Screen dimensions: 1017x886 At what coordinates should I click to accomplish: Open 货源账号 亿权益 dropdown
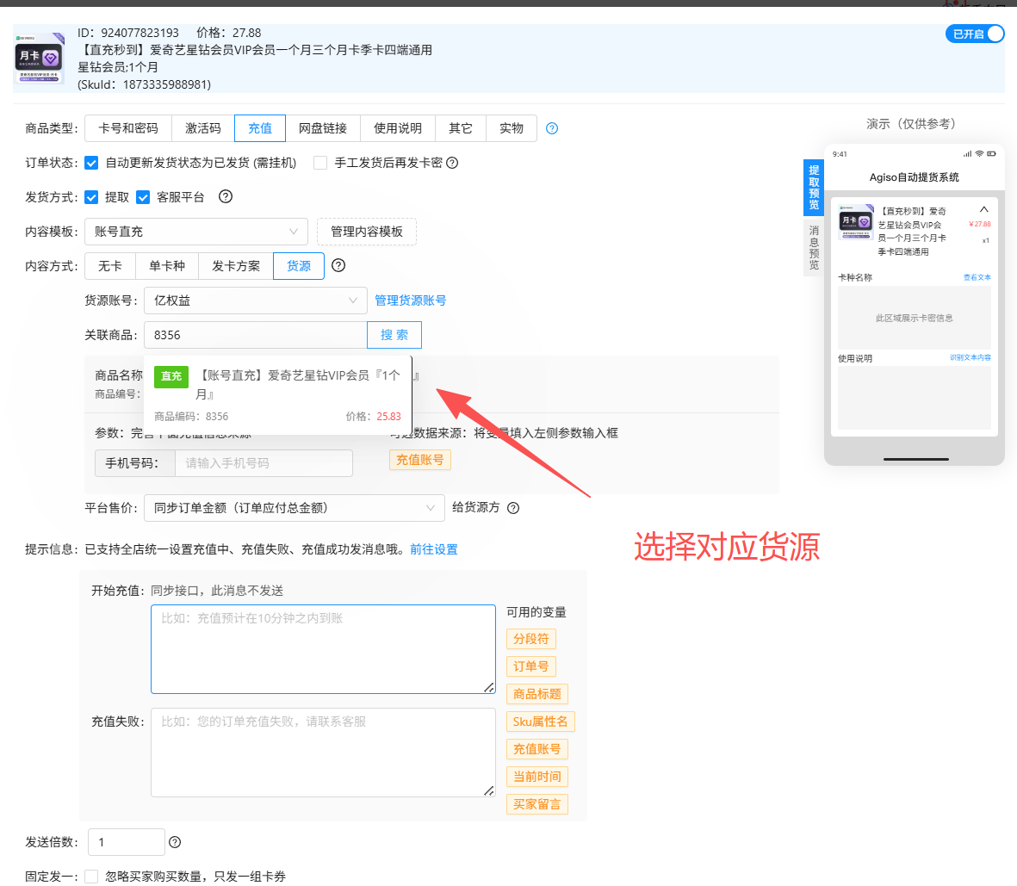point(256,300)
